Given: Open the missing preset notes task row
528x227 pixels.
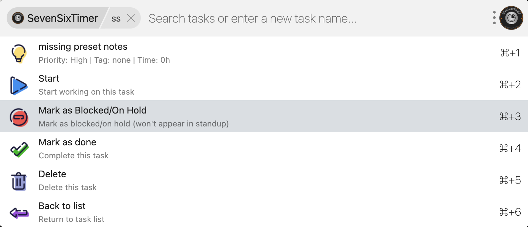Looking at the screenshot, I should click(83, 47).
